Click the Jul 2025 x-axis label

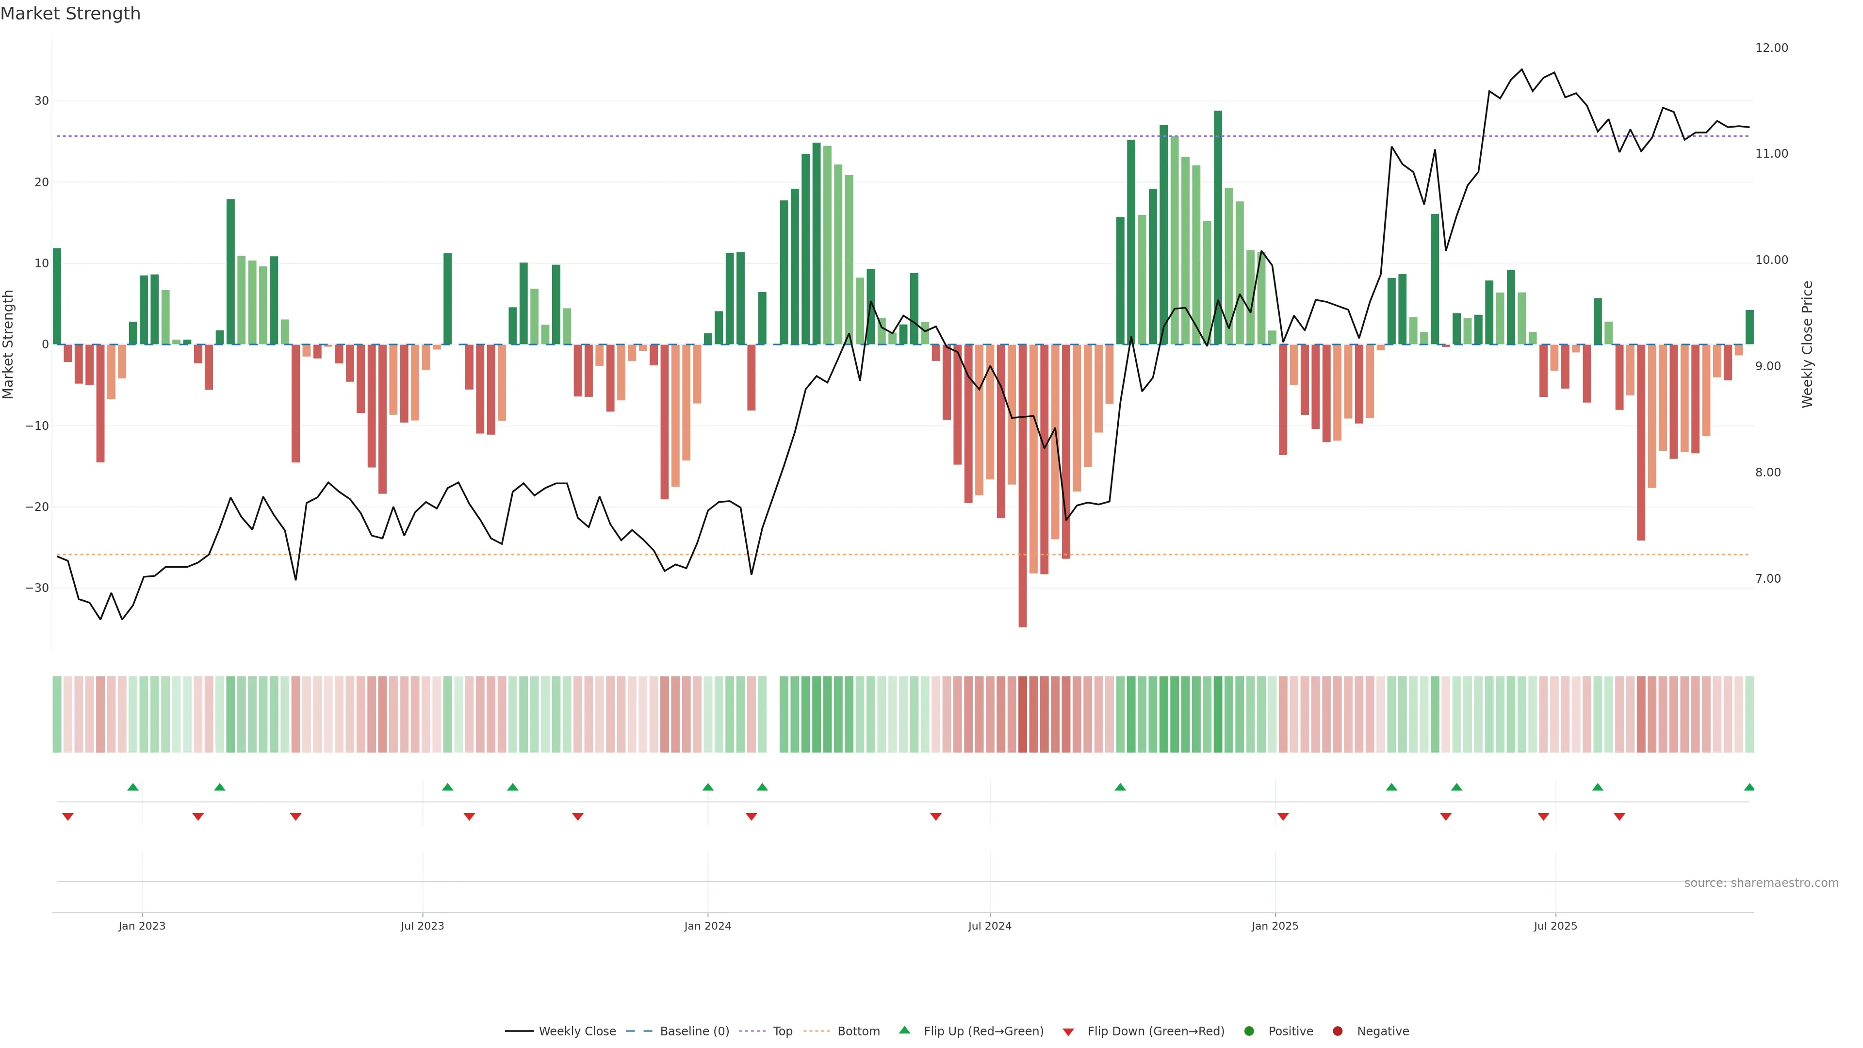click(x=1555, y=926)
